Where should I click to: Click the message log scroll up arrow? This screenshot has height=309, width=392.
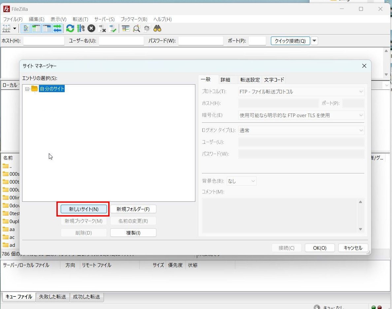386,51
